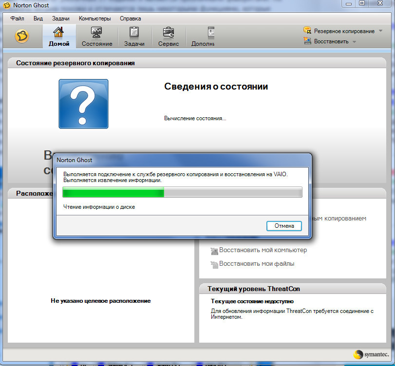395x366 pixels.
Task: Open the Домой home tab
Action: 59,37
